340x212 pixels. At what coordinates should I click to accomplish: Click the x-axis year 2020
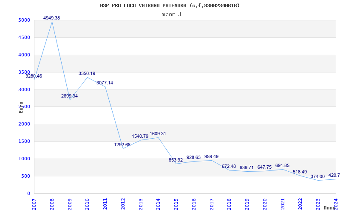point(265,204)
